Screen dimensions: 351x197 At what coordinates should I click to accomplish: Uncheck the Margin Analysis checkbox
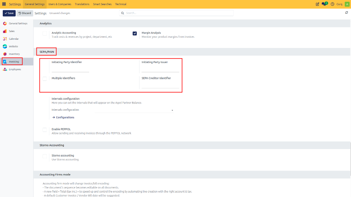[134, 33]
